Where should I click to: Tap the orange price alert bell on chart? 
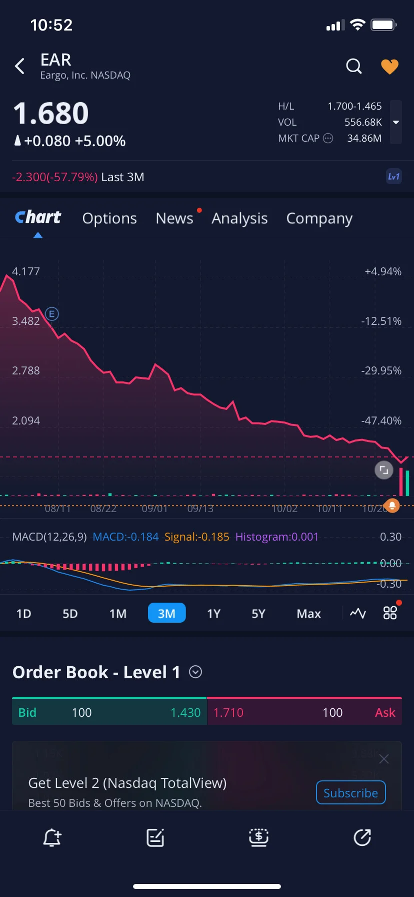pos(392,506)
